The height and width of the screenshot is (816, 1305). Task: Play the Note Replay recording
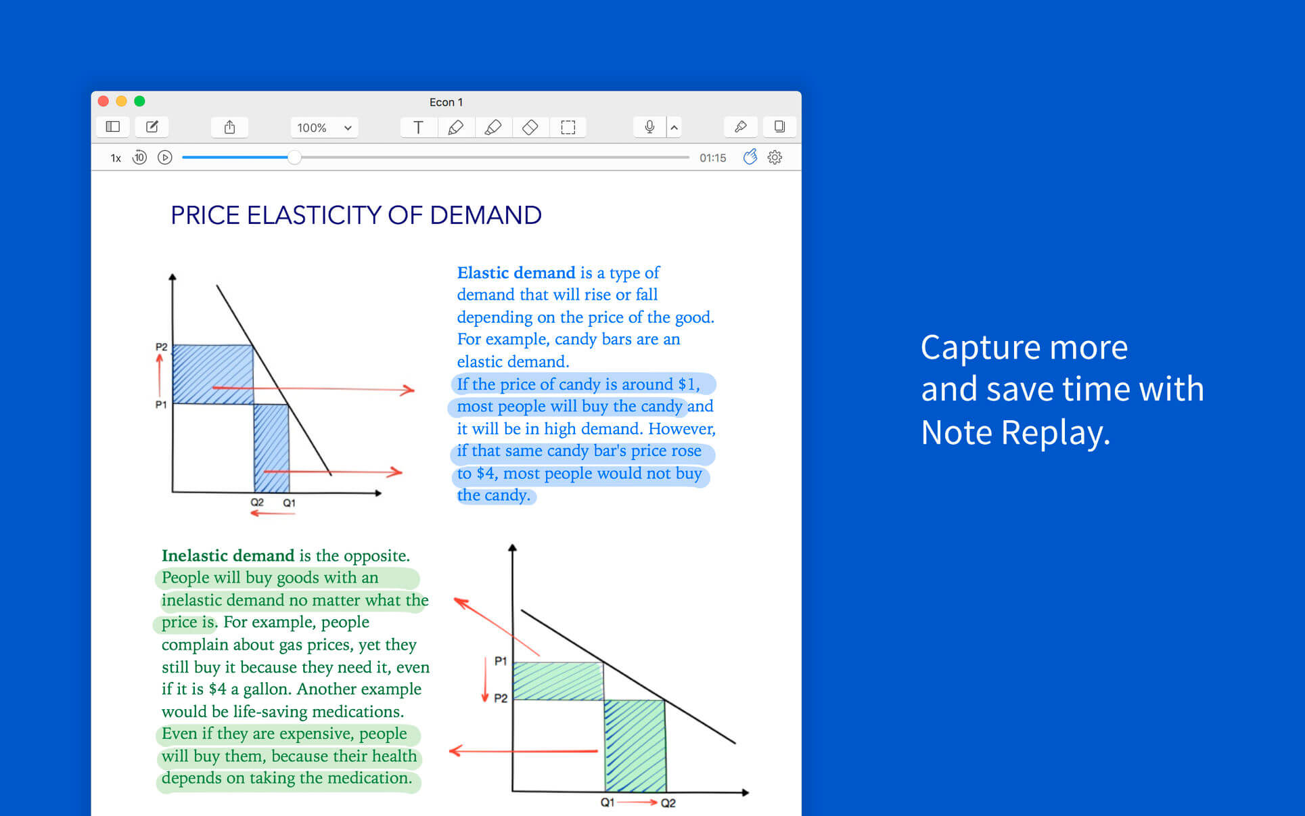[164, 157]
